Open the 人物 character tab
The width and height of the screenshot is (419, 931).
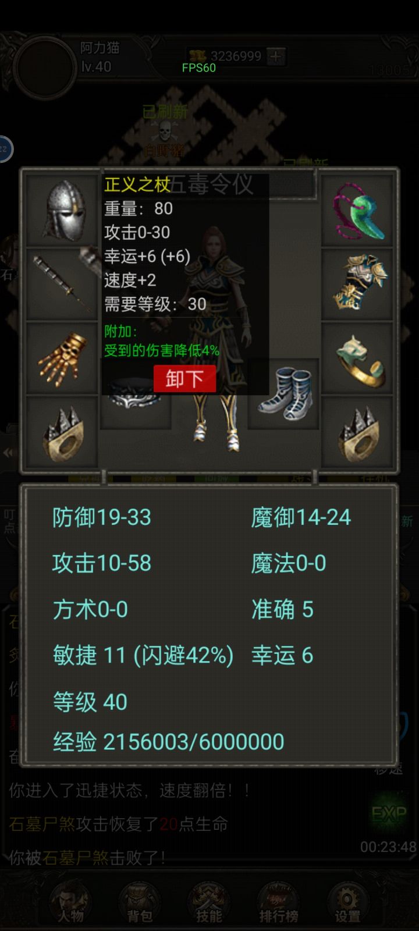click(70, 902)
